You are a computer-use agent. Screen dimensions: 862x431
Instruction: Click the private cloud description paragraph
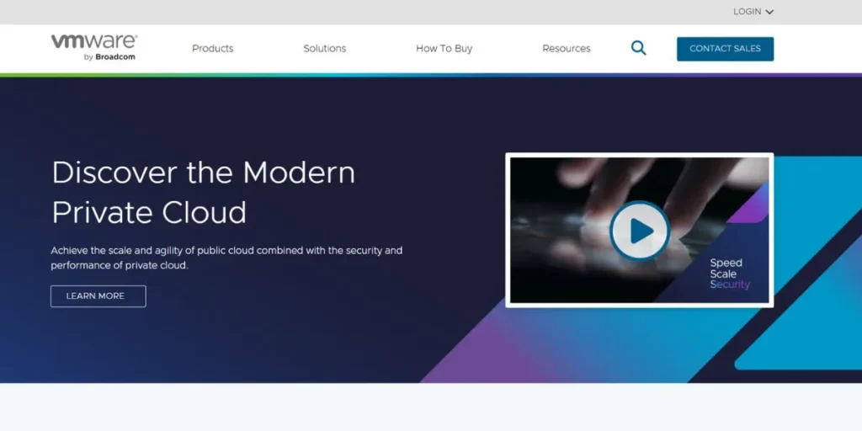coord(226,258)
